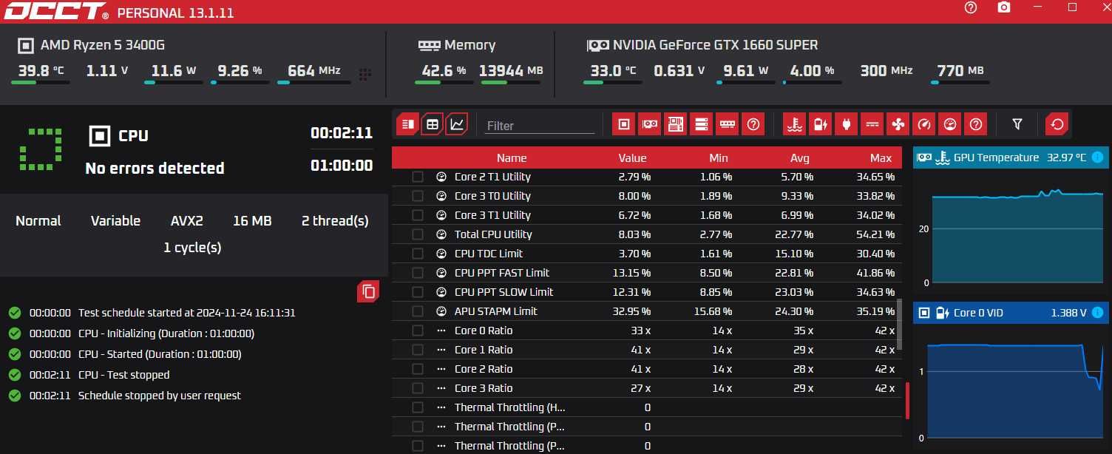Click the dotted grid icon beside CPU stats

coord(365,74)
